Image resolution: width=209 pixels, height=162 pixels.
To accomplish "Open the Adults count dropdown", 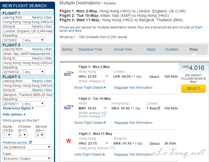I will (x=7, y=135).
